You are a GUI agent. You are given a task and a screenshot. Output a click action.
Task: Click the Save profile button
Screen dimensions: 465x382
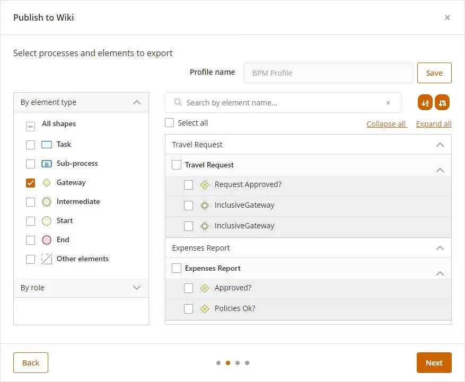[x=434, y=73]
